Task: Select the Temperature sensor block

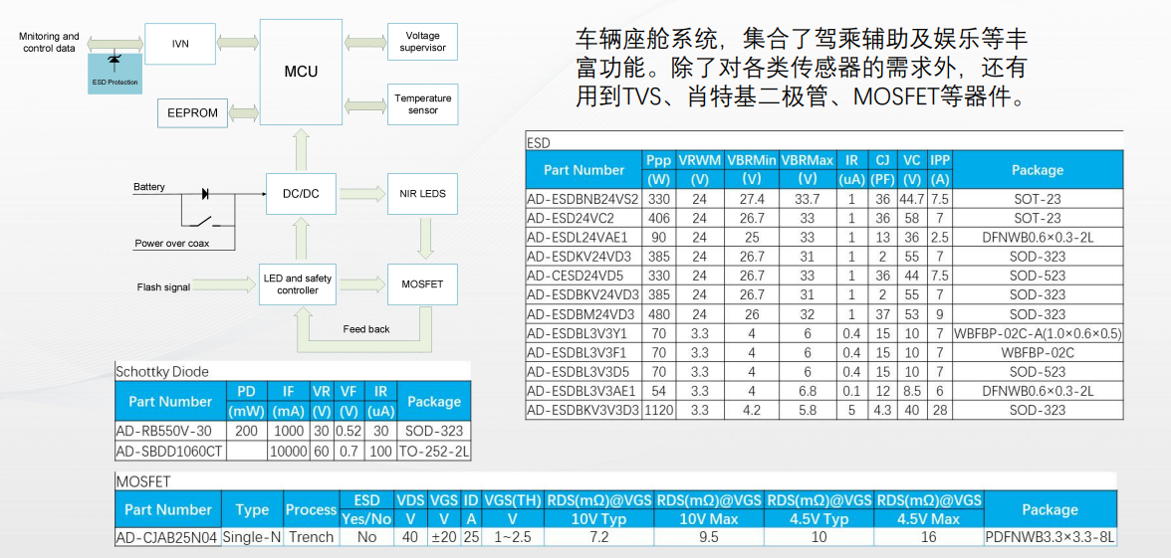Action: pos(422,104)
